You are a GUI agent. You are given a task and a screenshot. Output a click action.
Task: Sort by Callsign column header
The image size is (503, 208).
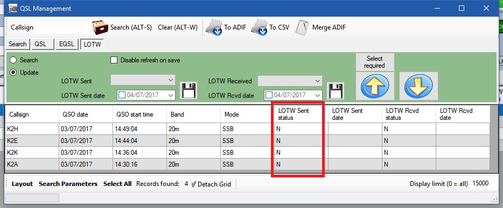tap(32, 114)
